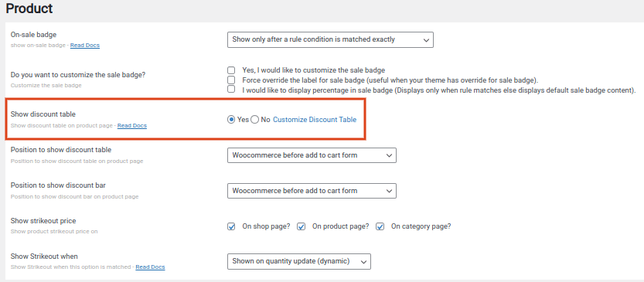Tick display percentage in sale badge checkbox
This screenshot has height=282, width=644.
232,89
